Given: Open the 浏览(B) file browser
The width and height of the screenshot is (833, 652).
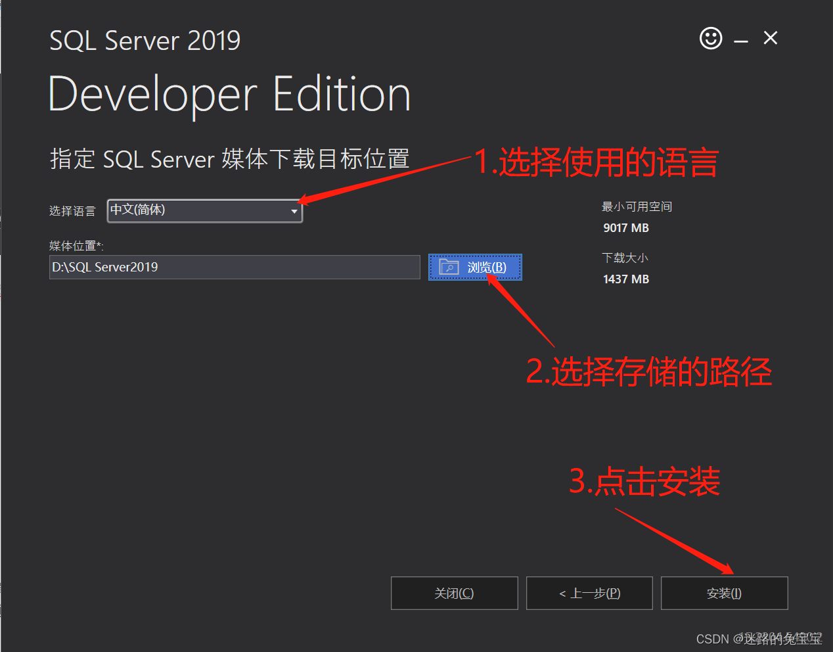Looking at the screenshot, I should (x=475, y=267).
